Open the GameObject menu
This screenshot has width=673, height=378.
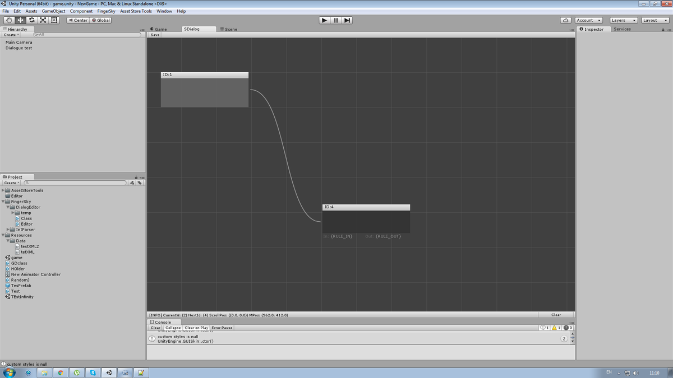click(x=54, y=11)
